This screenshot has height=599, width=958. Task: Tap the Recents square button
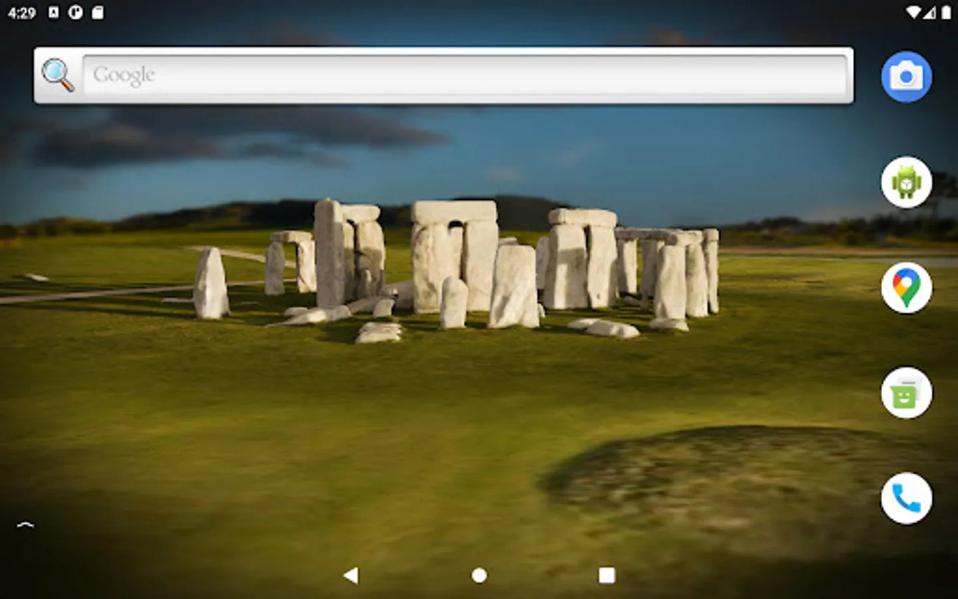click(x=607, y=575)
